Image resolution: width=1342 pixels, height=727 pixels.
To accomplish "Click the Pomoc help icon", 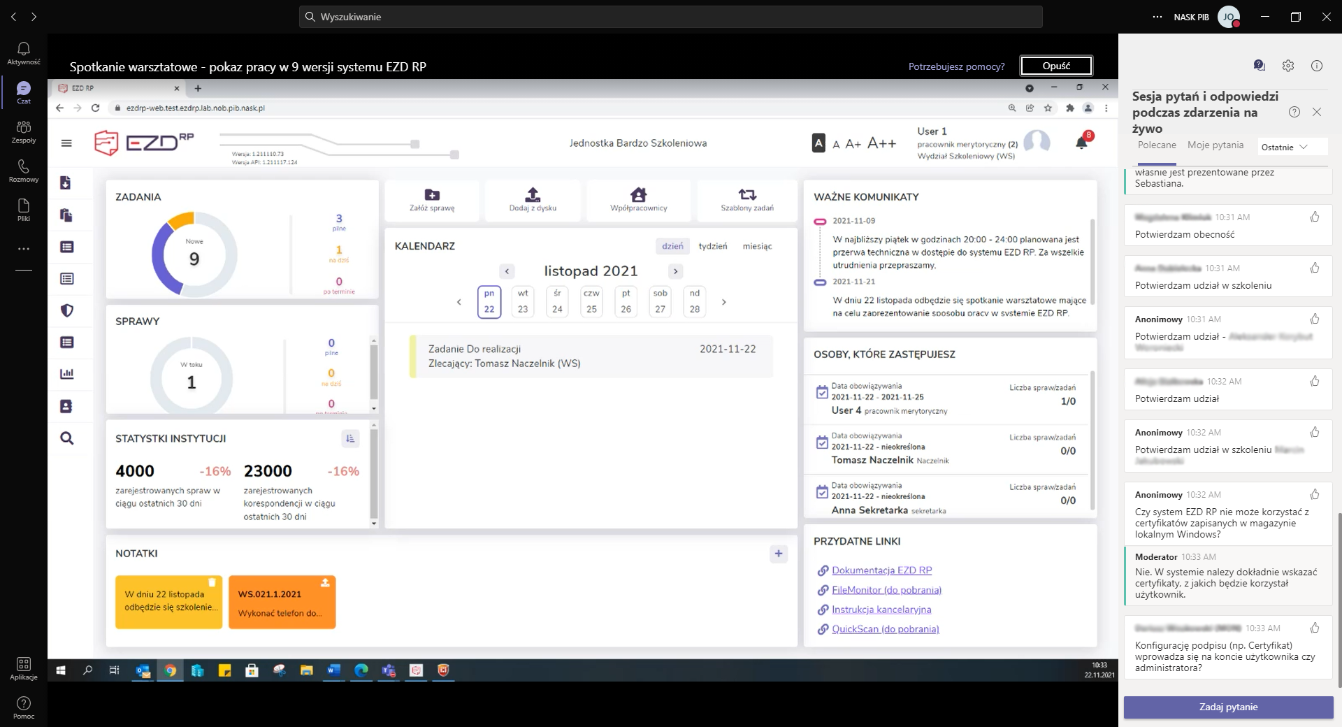I will click(x=24, y=707).
